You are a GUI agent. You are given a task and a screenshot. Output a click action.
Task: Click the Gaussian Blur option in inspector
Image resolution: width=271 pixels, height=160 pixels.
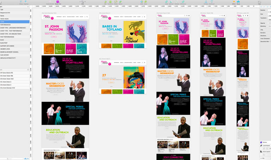point(265,42)
